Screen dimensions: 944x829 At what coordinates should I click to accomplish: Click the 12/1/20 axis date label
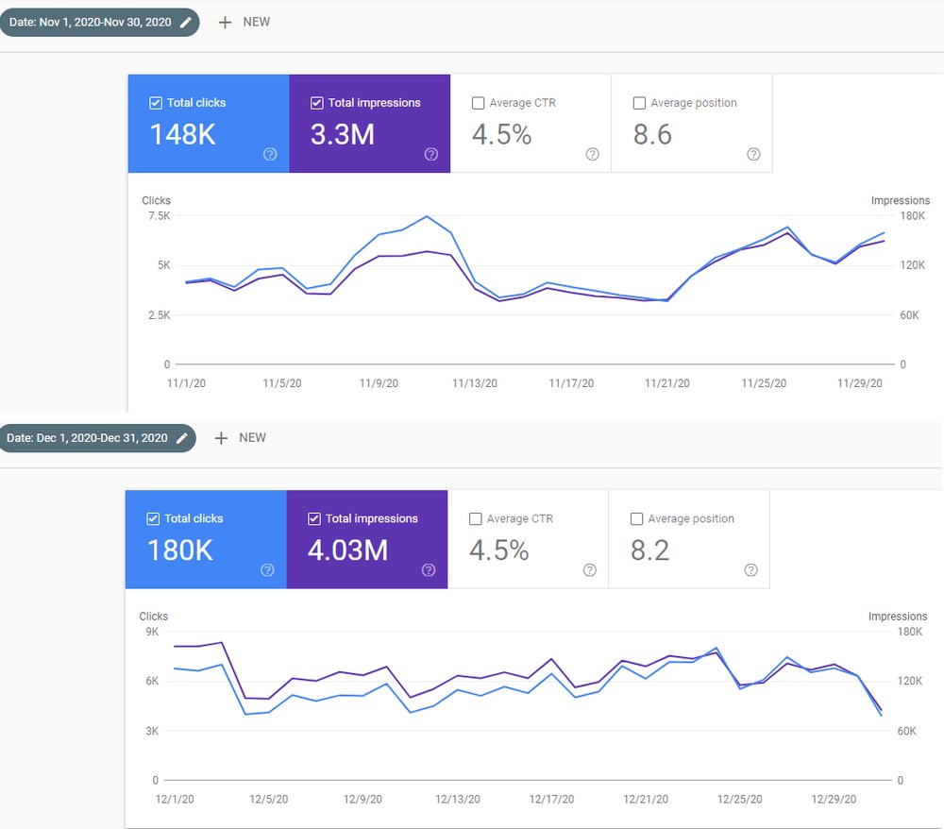175,800
